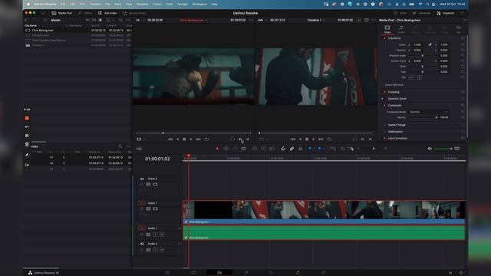
Task: Open Project Manager home icon
Action: 450,273
